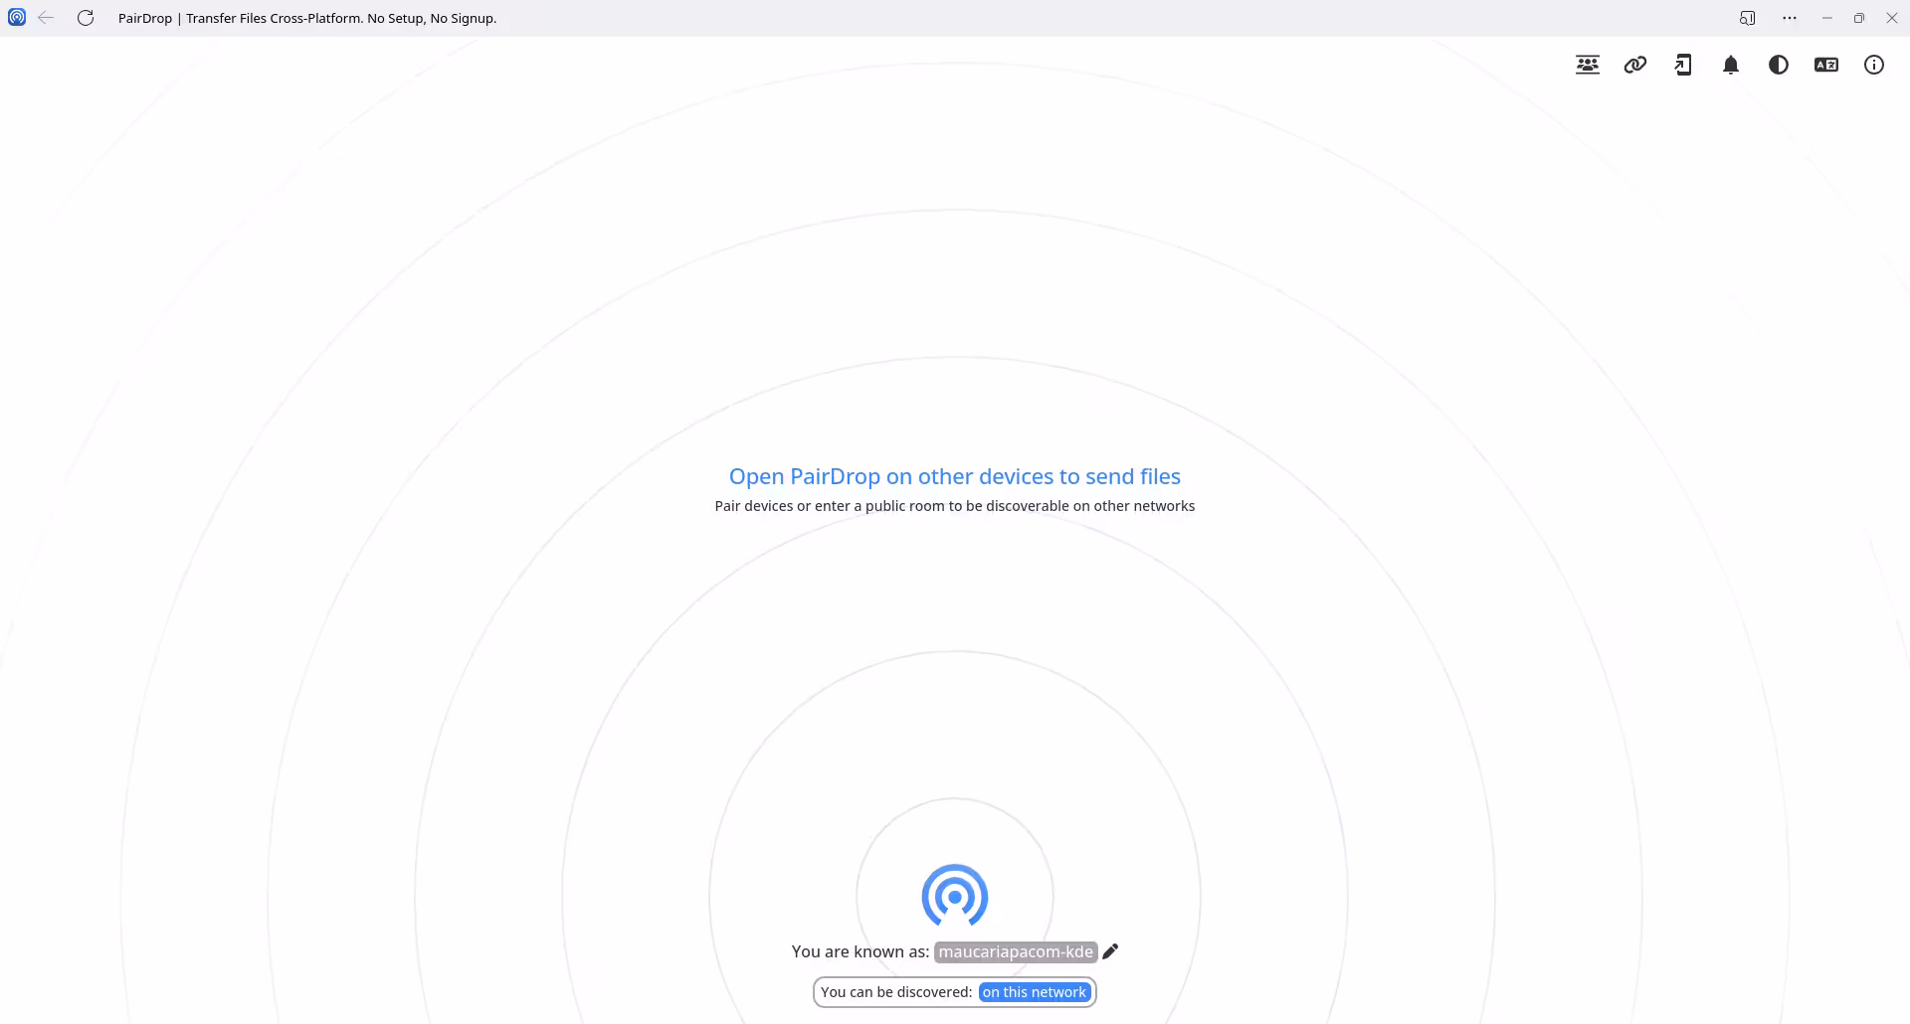Click the cast/sidebar icon in title bar
This screenshot has height=1024, width=1910.
(x=1748, y=18)
